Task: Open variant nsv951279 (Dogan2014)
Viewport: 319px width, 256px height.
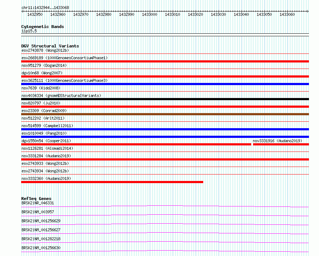Action: (44, 65)
